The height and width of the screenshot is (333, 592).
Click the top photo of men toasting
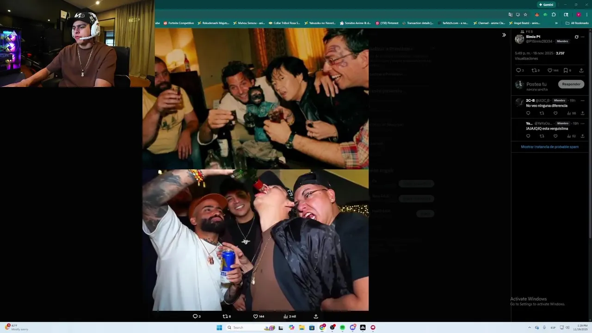(255, 98)
